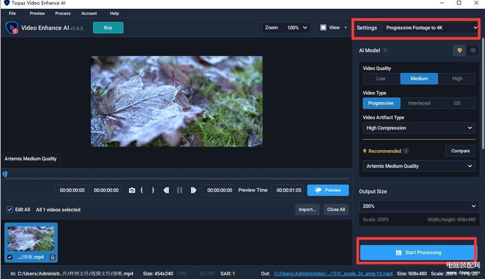Step to previous frame

[x=166, y=190]
